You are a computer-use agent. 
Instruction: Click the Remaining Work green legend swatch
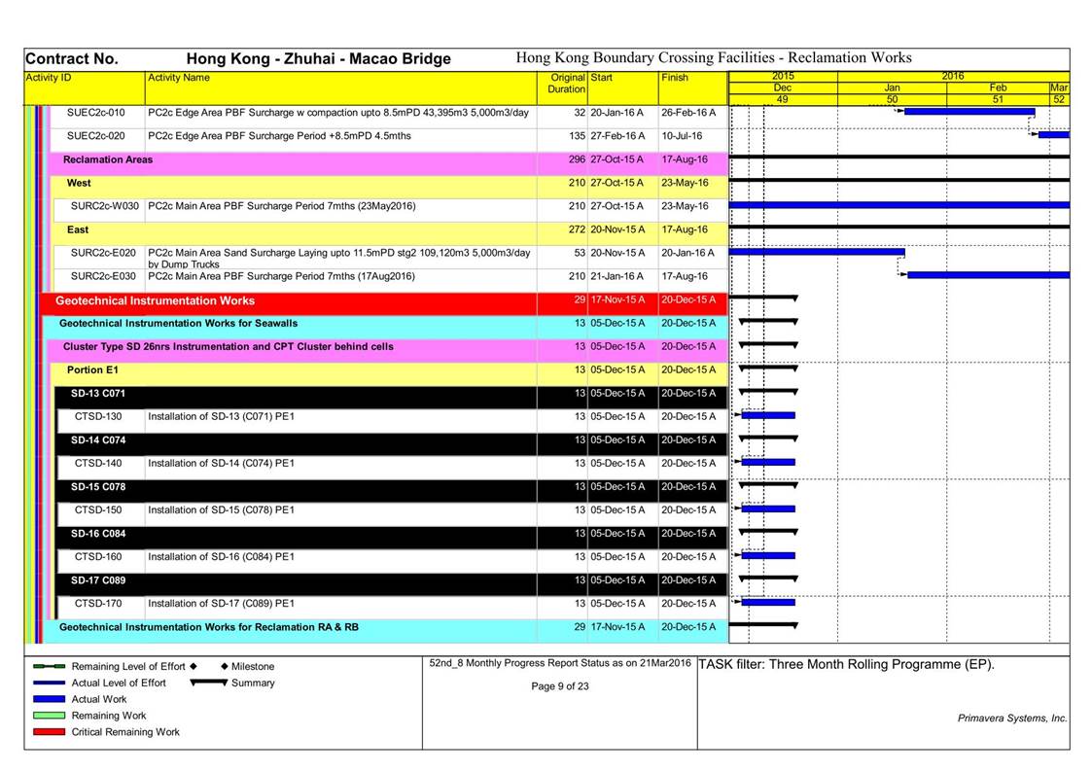coord(49,716)
